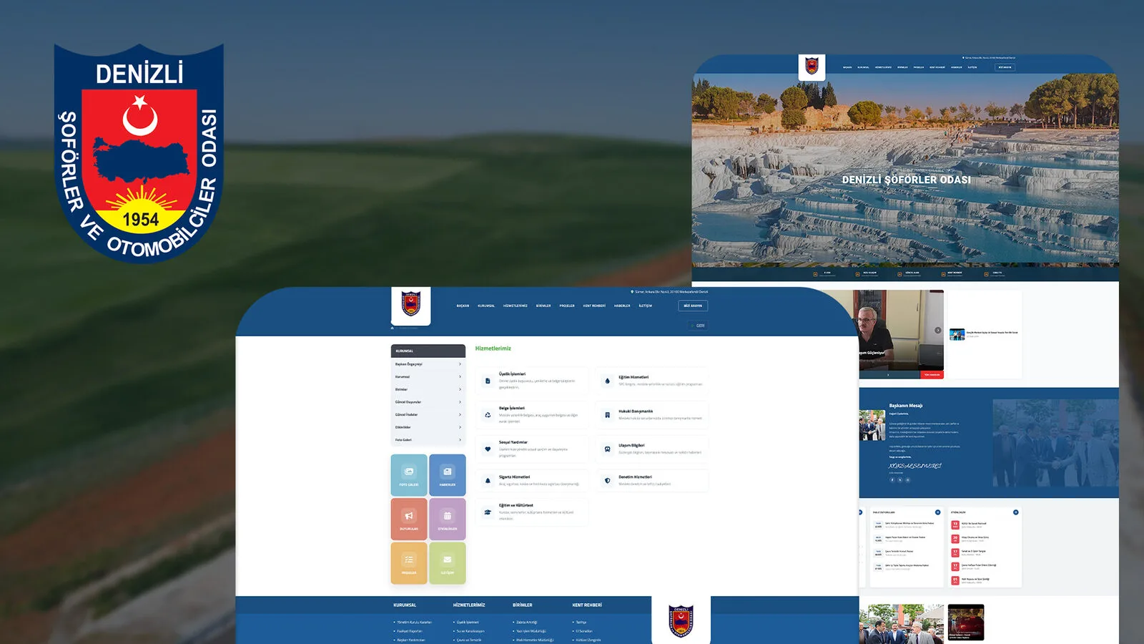Viewport: 1144px width, 644px height.
Task: Click BİZİ ARAYIN button on services page
Action: click(693, 306)
